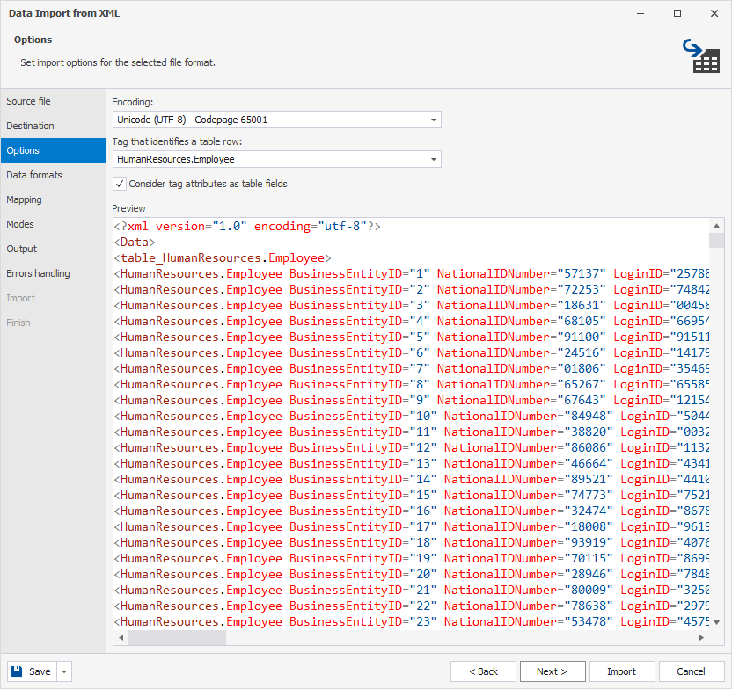Screen dimensions: 732x689
Task: Click the Next button
Action: click(553, 671)
